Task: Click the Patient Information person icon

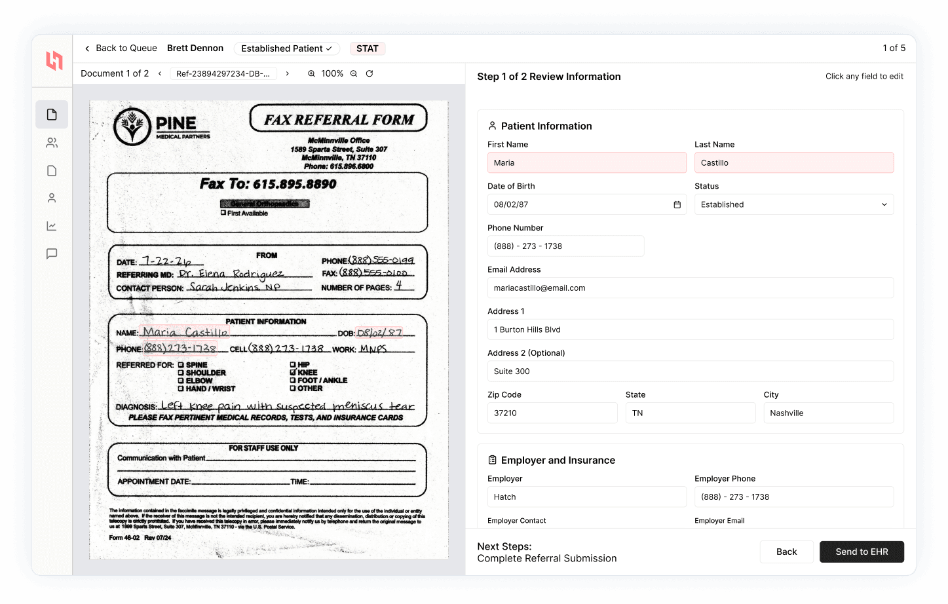Action: point(492,126)
